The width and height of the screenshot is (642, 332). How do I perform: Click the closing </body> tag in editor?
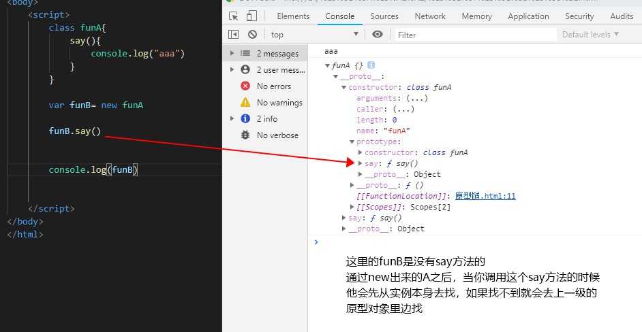coord(25,221)
